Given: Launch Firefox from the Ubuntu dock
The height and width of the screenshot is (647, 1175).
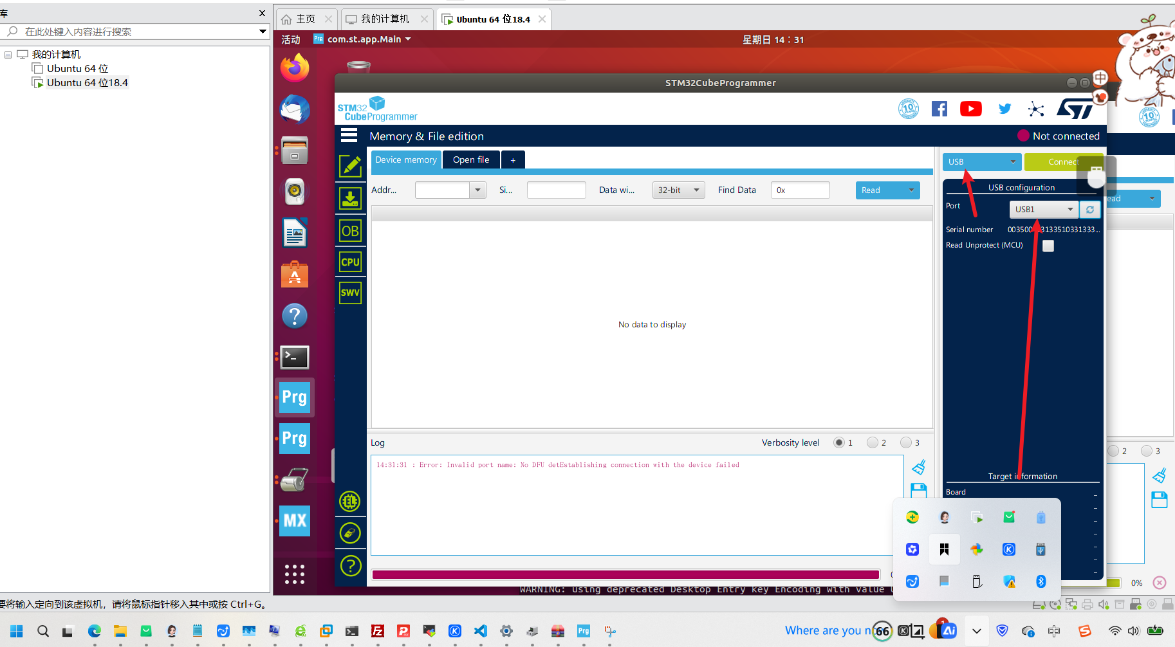Looking at the screenshot, I should coord(295,68).
